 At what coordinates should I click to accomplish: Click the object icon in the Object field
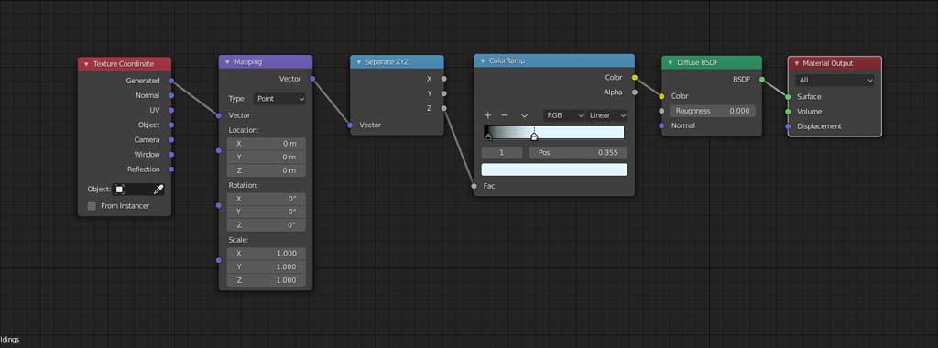(x=120, y=190)
